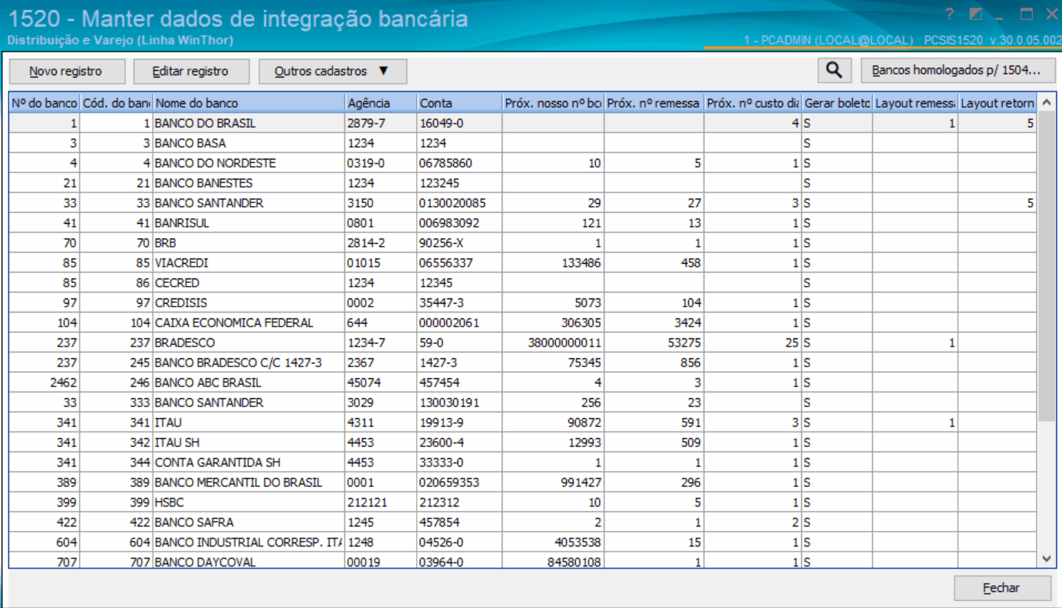Sort by Nome do banco column header
Screen dimensions: 1062x608
tap(249, 103)
